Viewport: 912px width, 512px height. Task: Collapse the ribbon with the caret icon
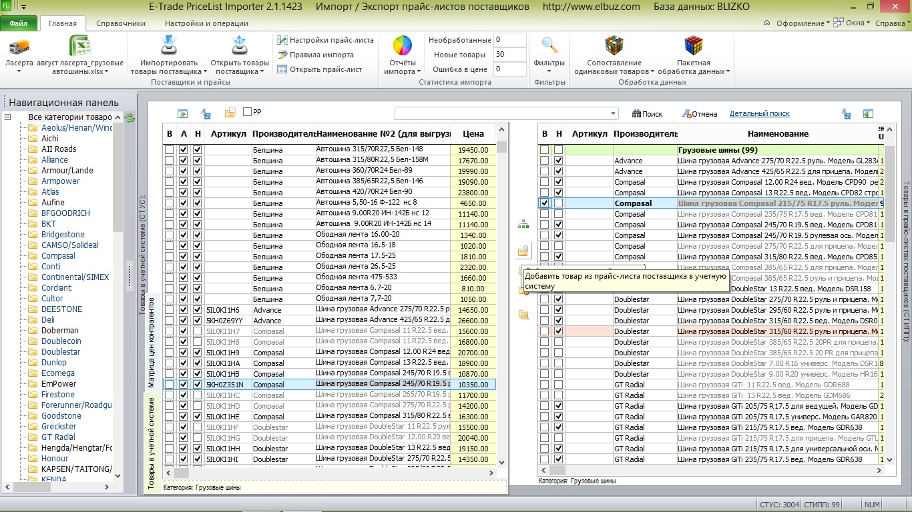766,23
